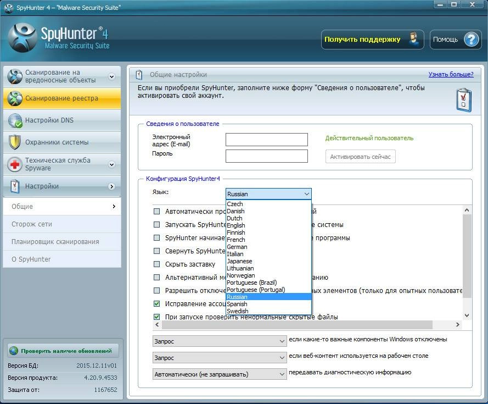Choose Japanese in the language list
Screen dimensions: 488x404
click(268, 261)
